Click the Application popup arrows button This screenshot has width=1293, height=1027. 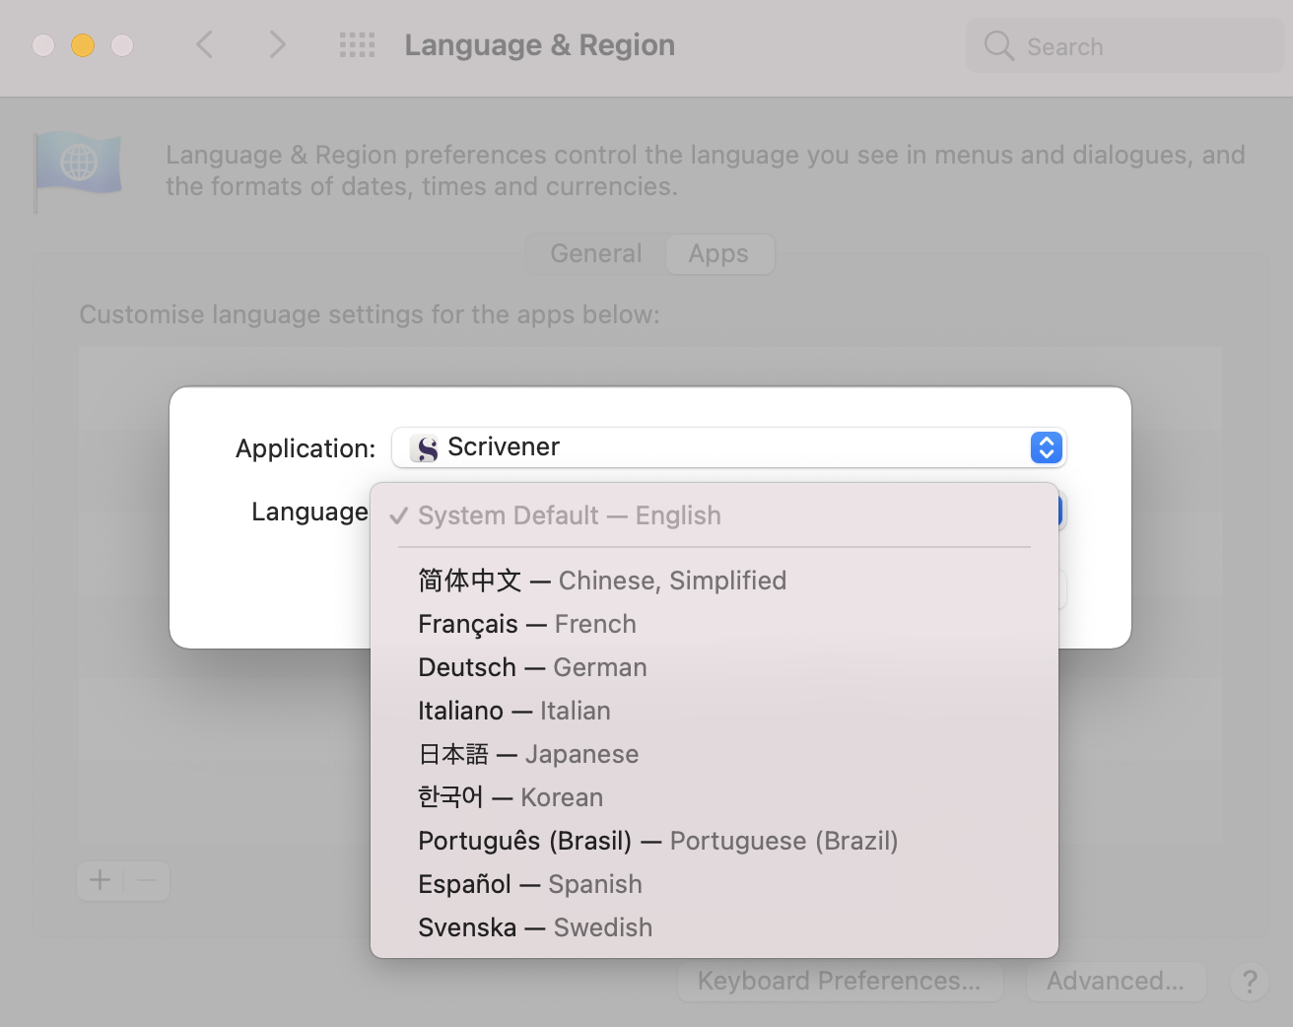[x=1046, y=447]
